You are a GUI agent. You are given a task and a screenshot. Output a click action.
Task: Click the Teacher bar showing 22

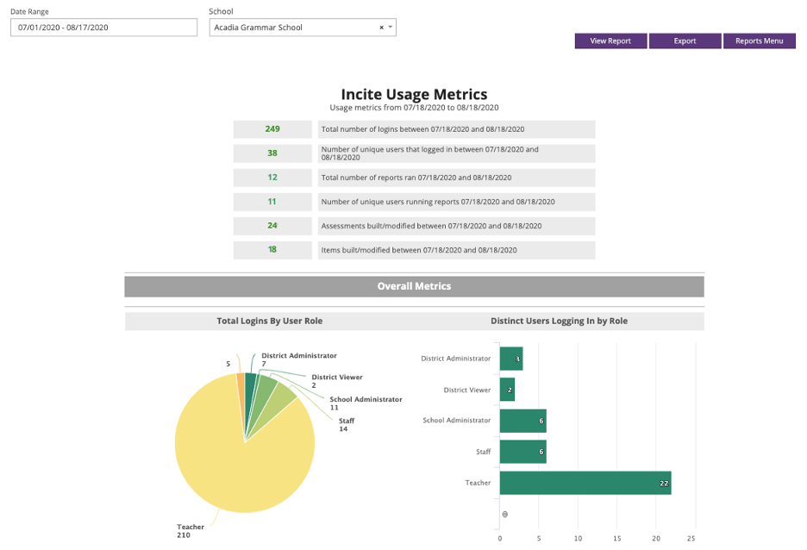coord(585,483)
